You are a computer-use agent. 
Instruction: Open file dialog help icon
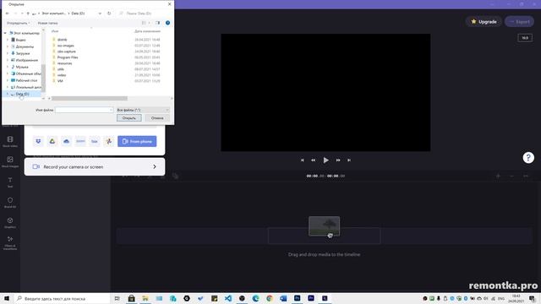(x=167, y=23)
